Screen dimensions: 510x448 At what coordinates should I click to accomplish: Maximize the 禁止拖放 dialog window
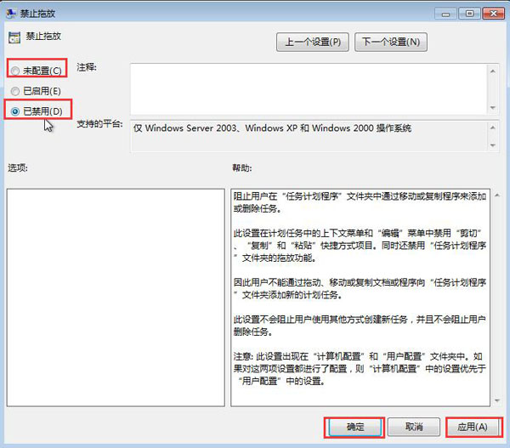point(469,14)
